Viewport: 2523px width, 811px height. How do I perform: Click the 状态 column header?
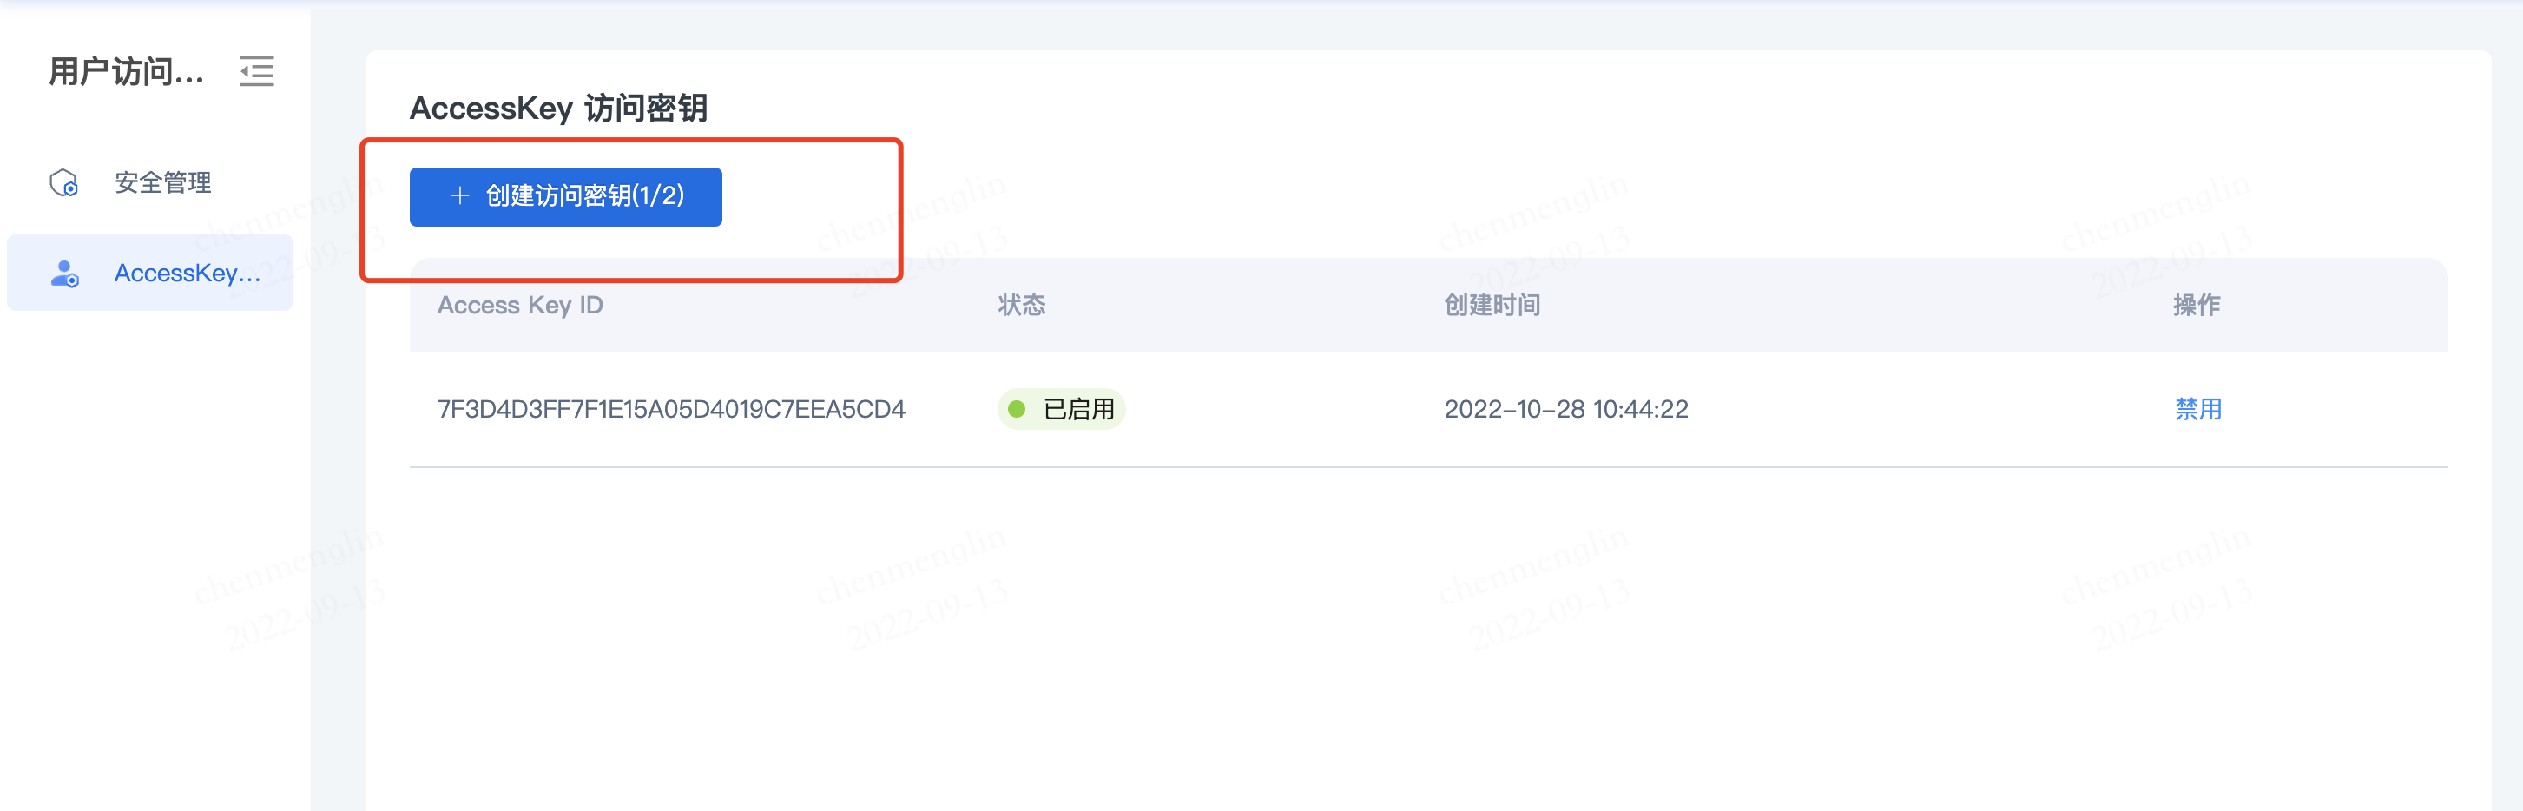[x=1022, y=306]
